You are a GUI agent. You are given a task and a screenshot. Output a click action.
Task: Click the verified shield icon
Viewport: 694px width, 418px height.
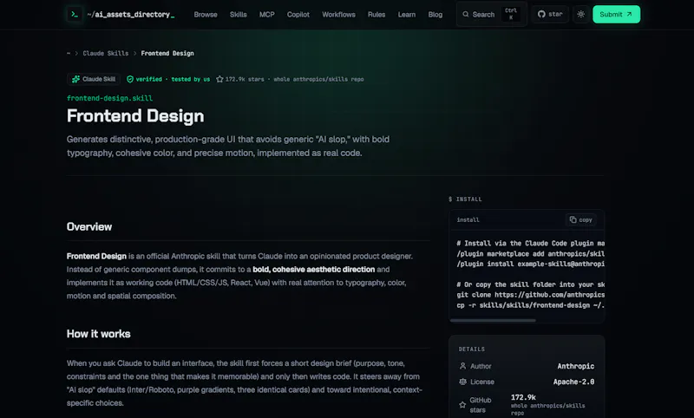click(130, 79)
